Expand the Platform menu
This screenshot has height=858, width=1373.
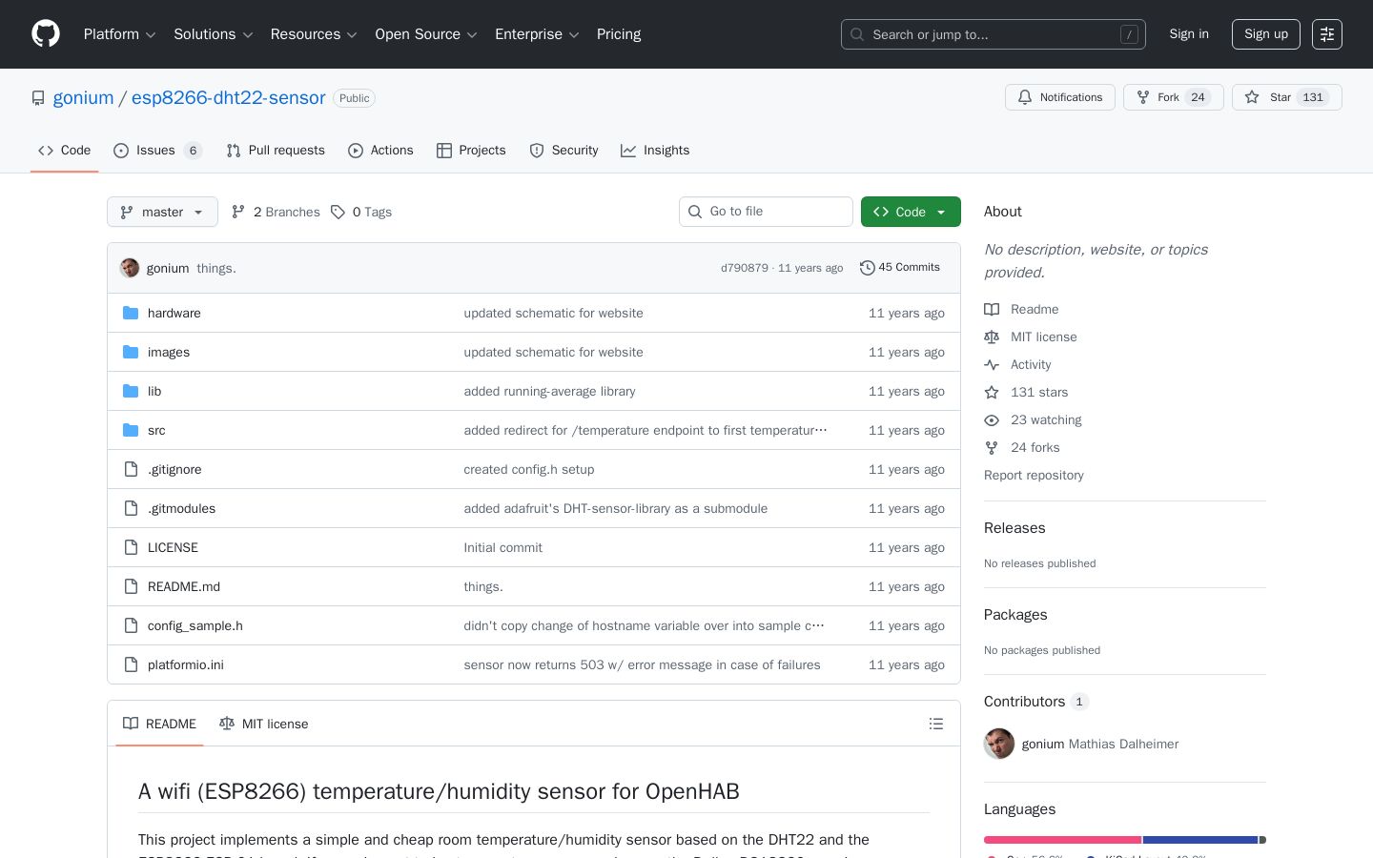coord(120,34)
